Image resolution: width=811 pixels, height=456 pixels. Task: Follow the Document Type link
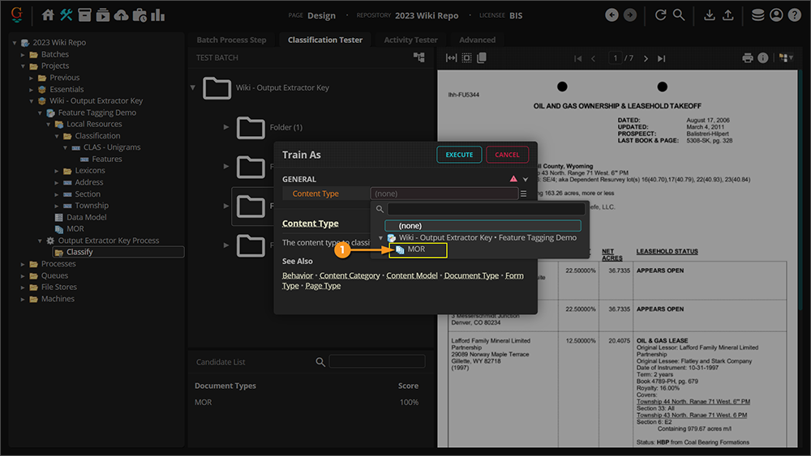pos(471,275)
